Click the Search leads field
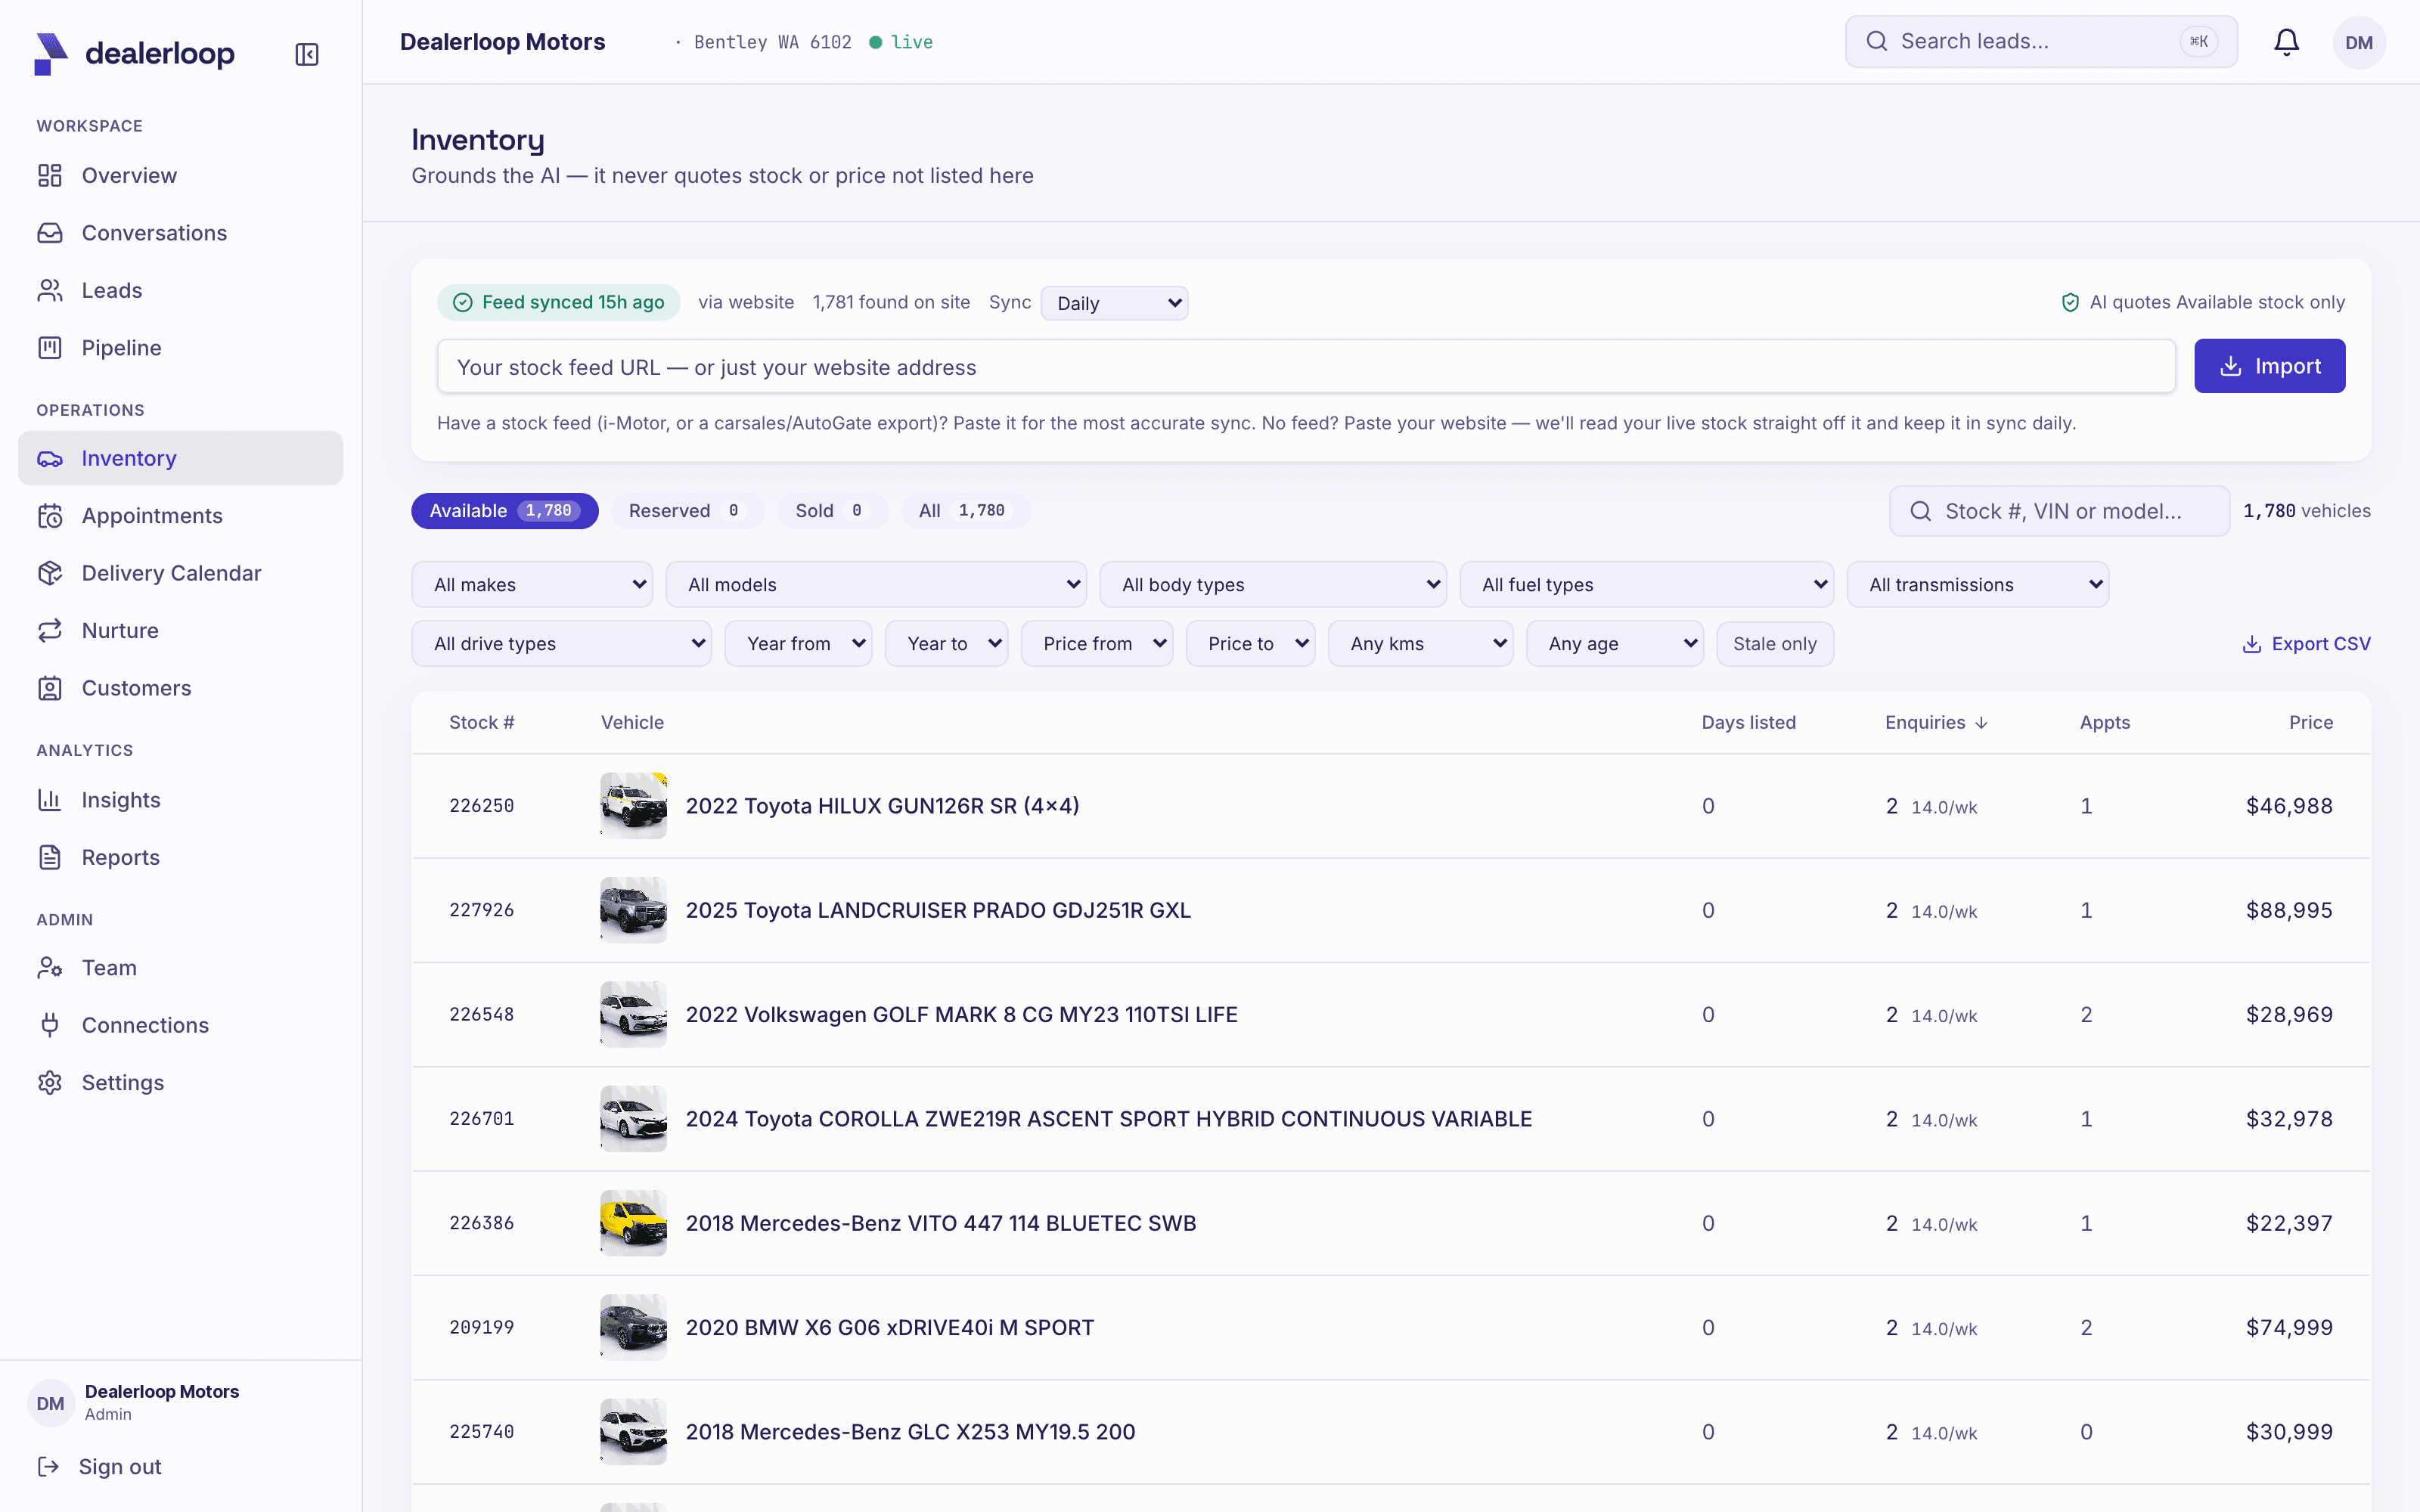The image size is (2420, 1512). 2041,41
